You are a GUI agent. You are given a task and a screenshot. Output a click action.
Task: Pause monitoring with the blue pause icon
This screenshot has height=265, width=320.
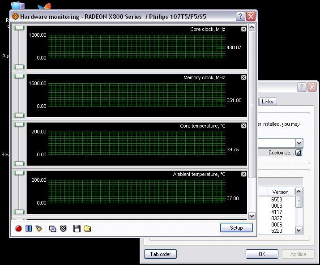click(29, 228)
